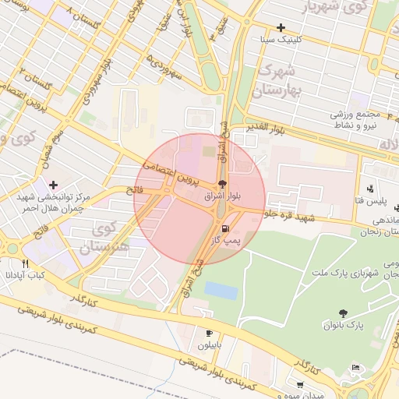This screenshot has height=399, width=399.
Task: Select the cross icon of مرکز توانبخشی شهید چمران
Action: [53, 185]
